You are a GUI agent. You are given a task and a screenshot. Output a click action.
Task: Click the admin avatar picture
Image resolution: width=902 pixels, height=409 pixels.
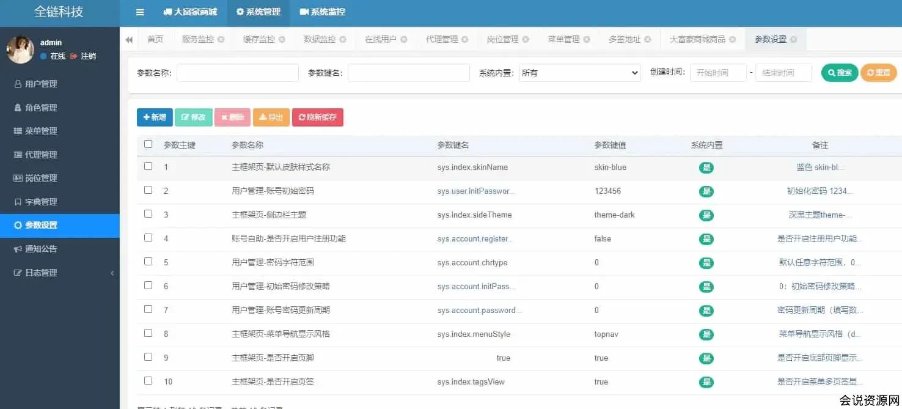pos(20,49)
